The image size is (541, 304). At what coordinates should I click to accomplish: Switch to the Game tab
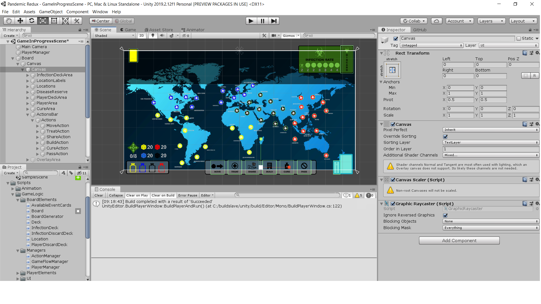tap(128, 30)
